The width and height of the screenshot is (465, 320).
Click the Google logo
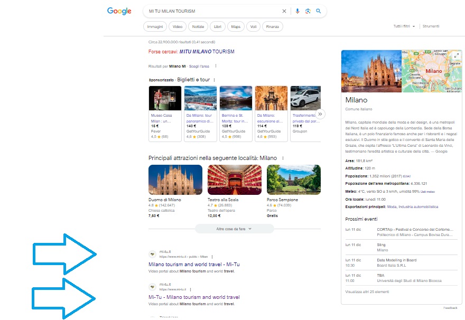[119, 11]
